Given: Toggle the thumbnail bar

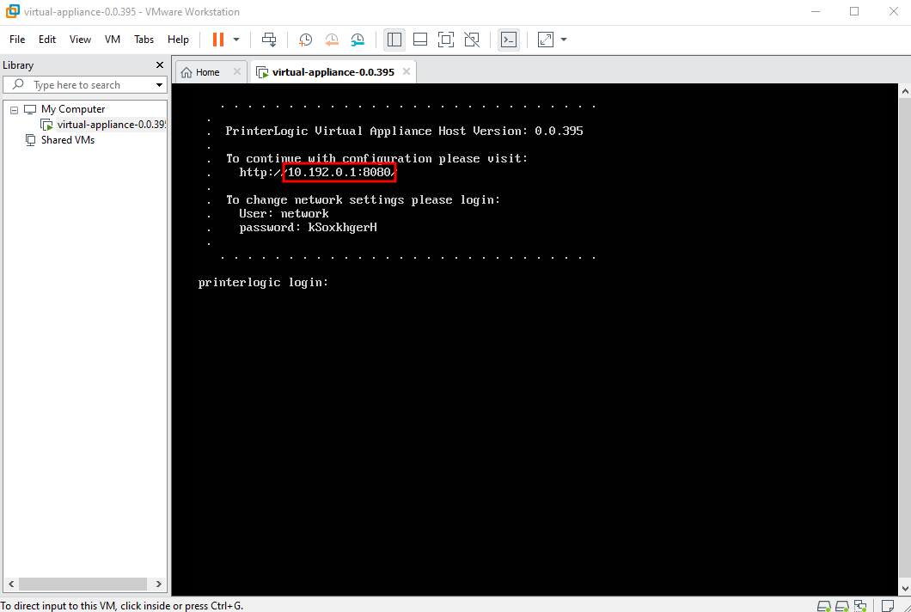Looking at the screenshot, I should point(420,39).
